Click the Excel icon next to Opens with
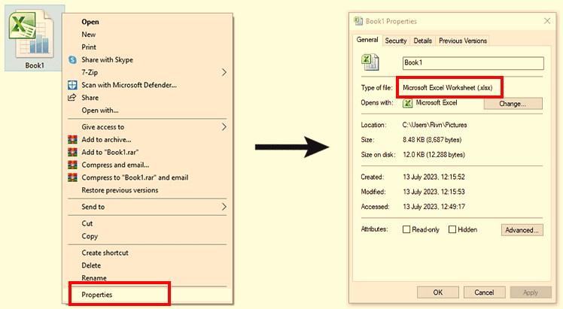The width and height of the screenshot is (563, 309). pyautogui.click(x=407, y=103)
